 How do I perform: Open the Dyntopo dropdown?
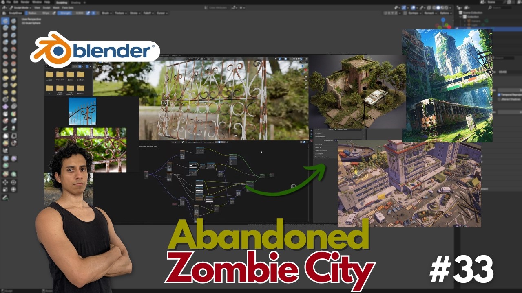415,13
